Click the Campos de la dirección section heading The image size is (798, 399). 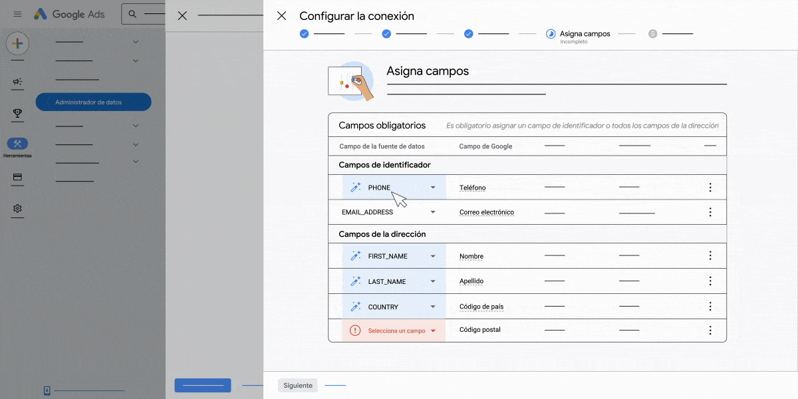[382, 234]
